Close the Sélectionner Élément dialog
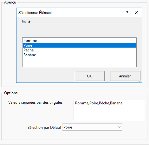The width and height of the screenshot is (149, 145). point(136,13)
